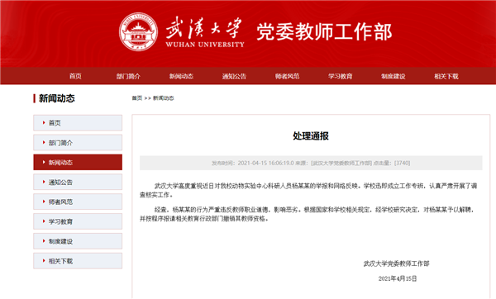Click the date 2021年4月15日
The image size is (496, 299).
pos(398,278)
